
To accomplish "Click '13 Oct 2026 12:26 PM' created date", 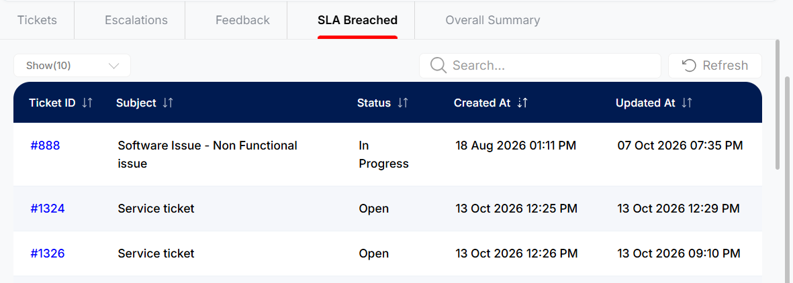I will 516,253.
